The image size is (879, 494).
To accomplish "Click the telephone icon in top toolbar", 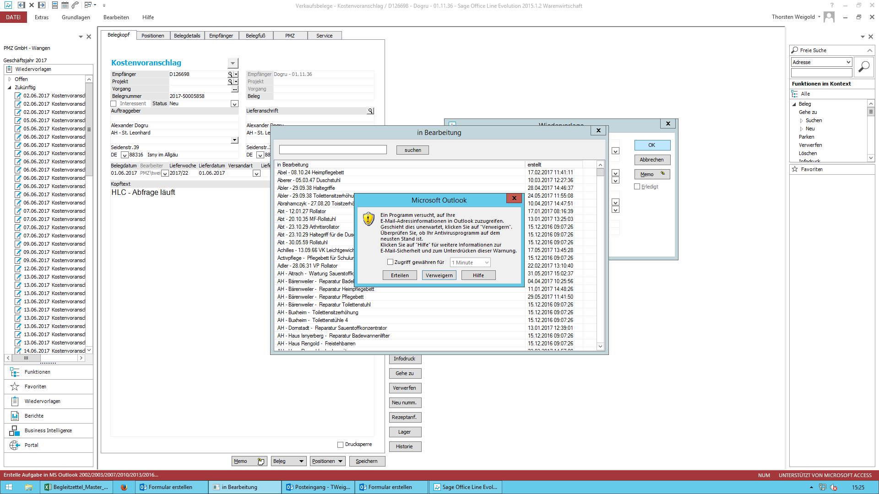I will [75, 5].
